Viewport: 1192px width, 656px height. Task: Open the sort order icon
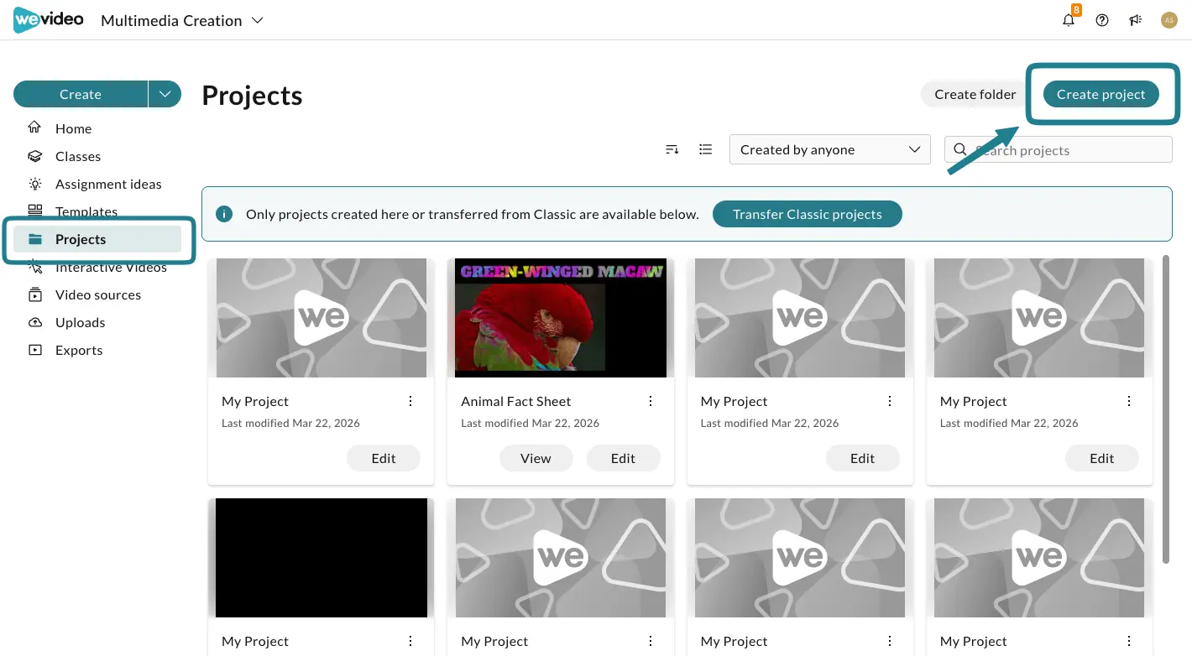tap(672, 149)
